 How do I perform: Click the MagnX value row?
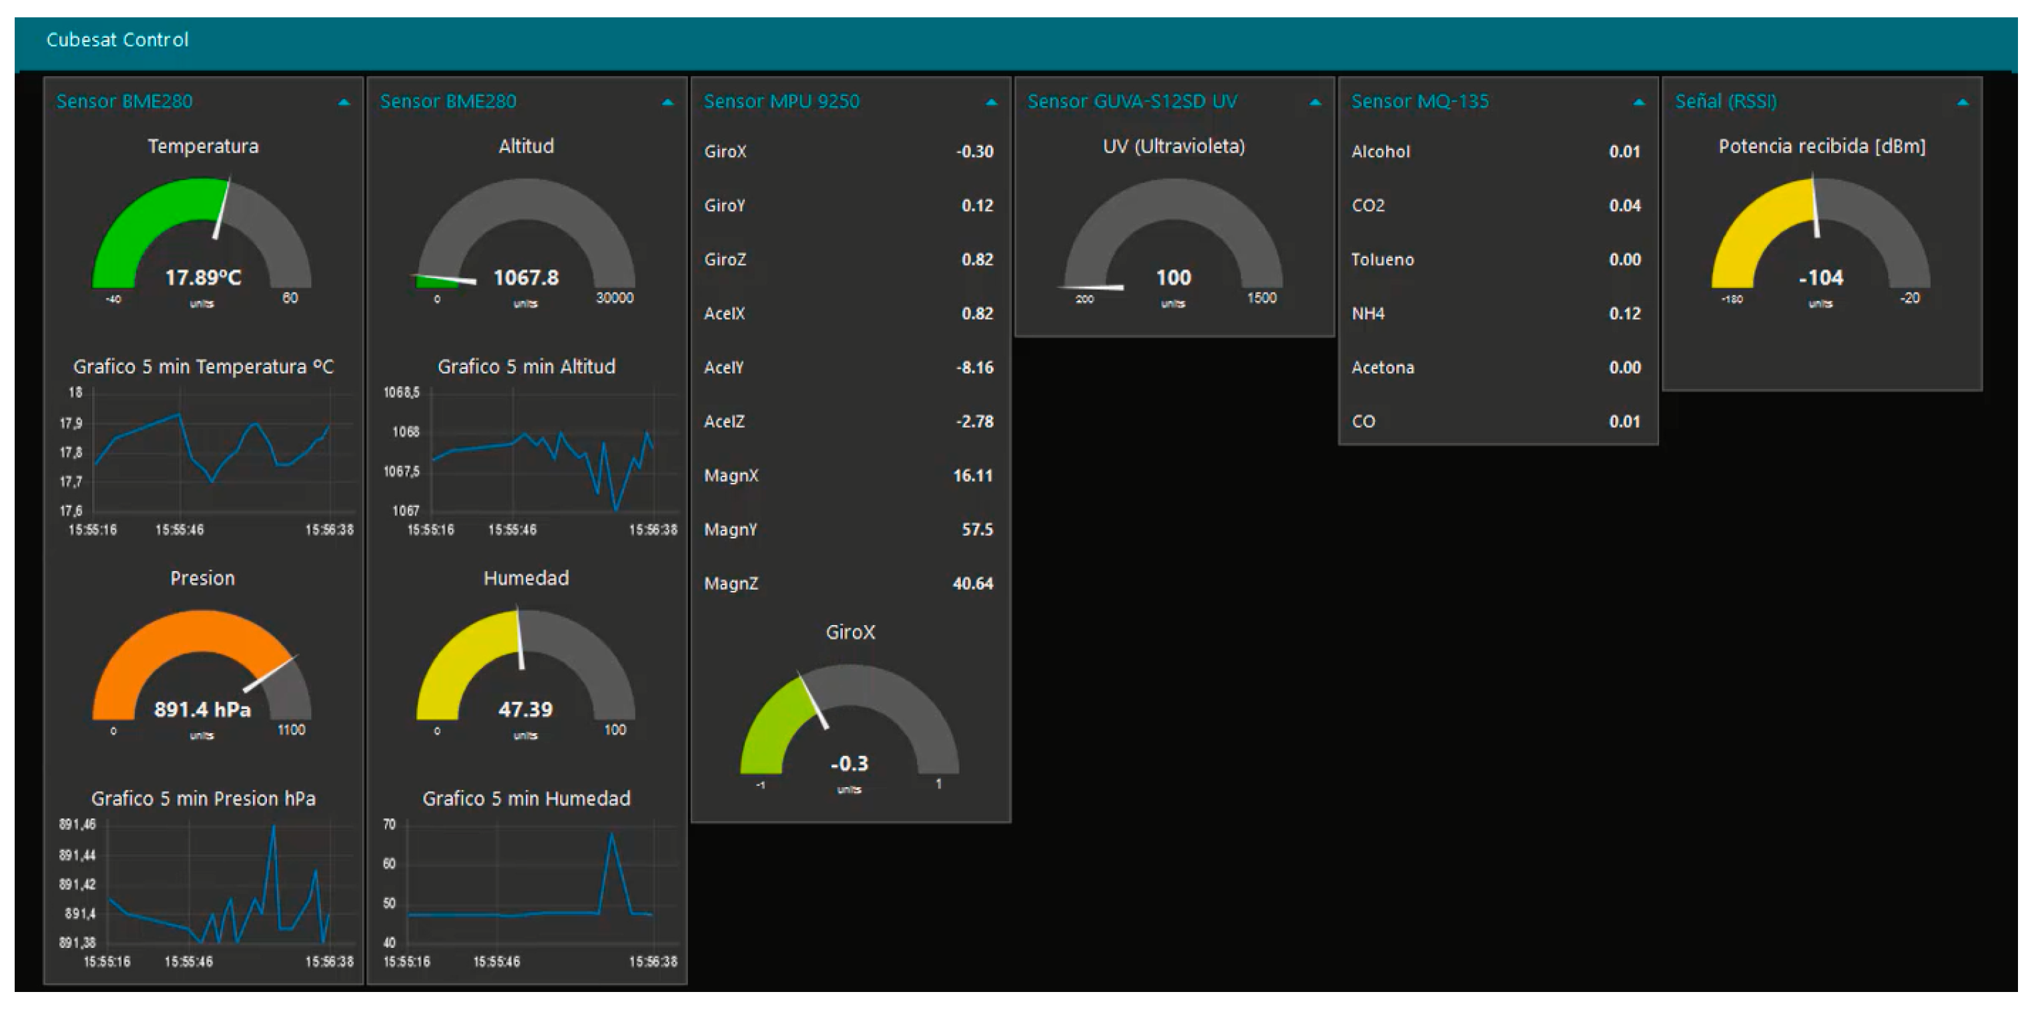pos(849,476)
